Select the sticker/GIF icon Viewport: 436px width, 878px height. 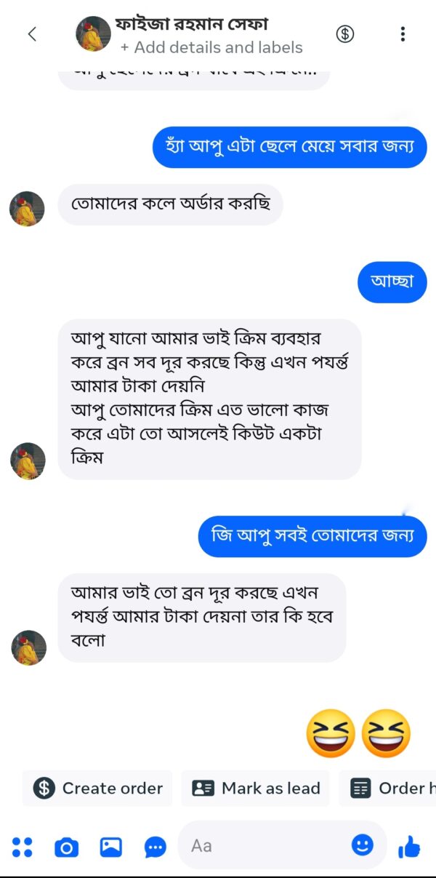coord(155,846)
